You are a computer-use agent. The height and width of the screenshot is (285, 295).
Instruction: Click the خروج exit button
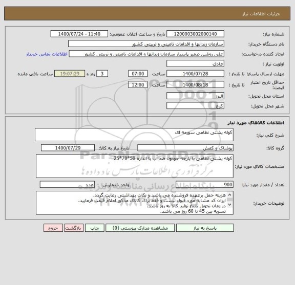pyautogui.click(x=53, y=228)
